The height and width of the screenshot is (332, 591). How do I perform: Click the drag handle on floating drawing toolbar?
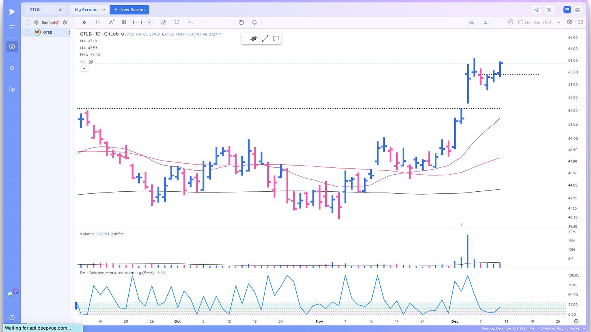[x=245, y=39]
